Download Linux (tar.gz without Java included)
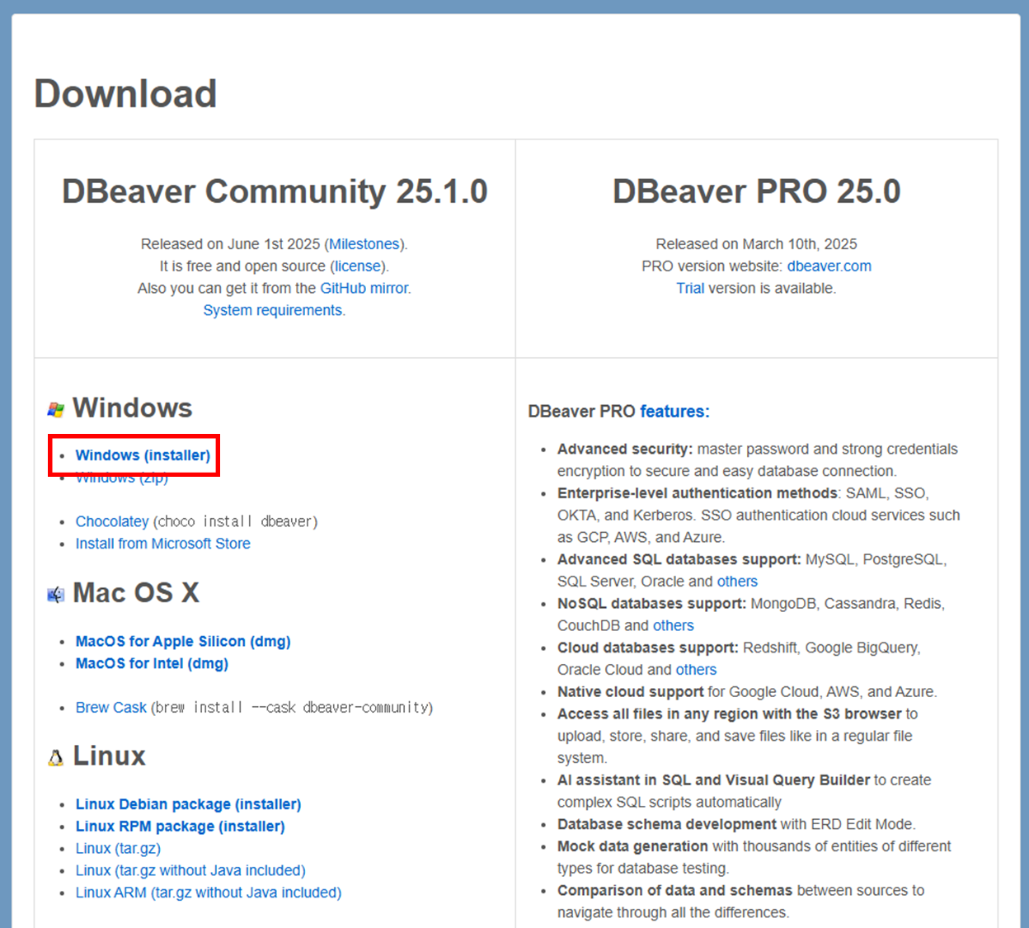 point(190,870)
